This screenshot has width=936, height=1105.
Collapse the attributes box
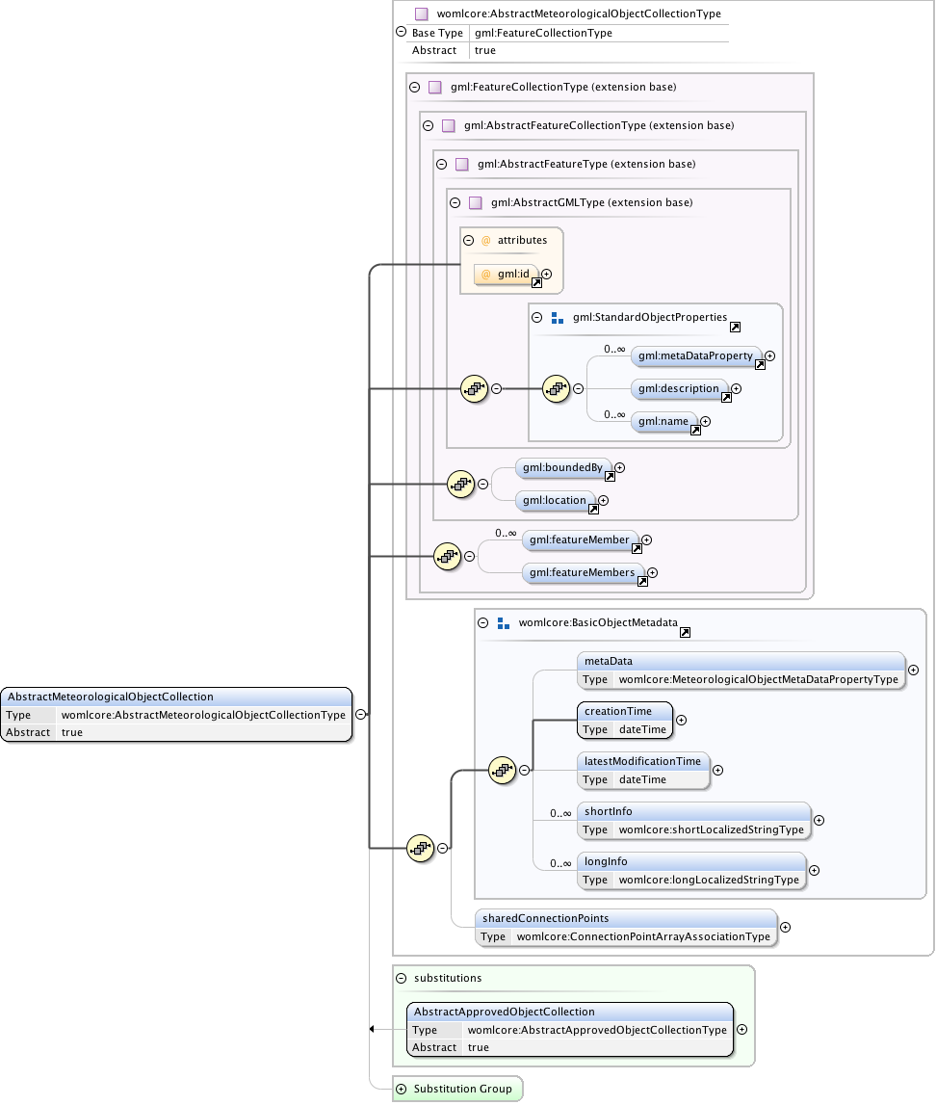[x=468, y=240]
